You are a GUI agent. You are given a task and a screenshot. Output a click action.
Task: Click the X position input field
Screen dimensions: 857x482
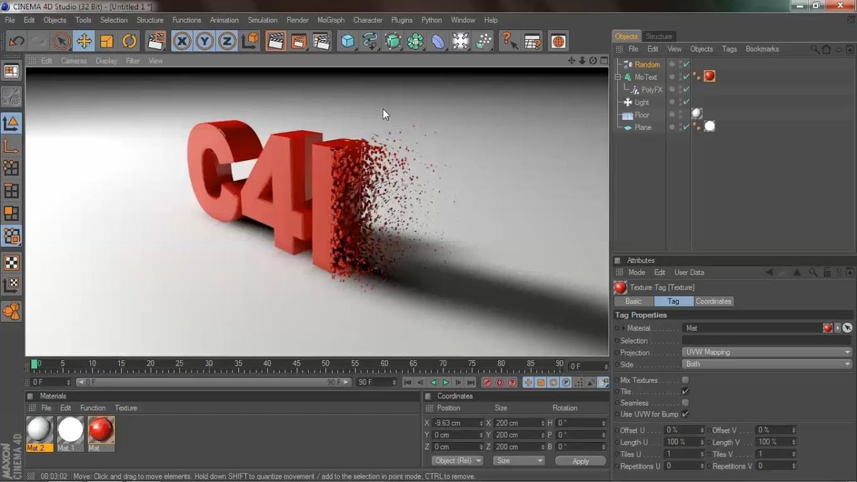(458, 423)
